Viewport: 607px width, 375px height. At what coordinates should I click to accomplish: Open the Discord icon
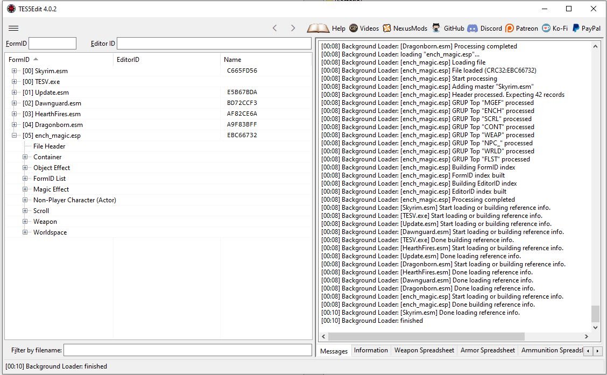point(472,29)
